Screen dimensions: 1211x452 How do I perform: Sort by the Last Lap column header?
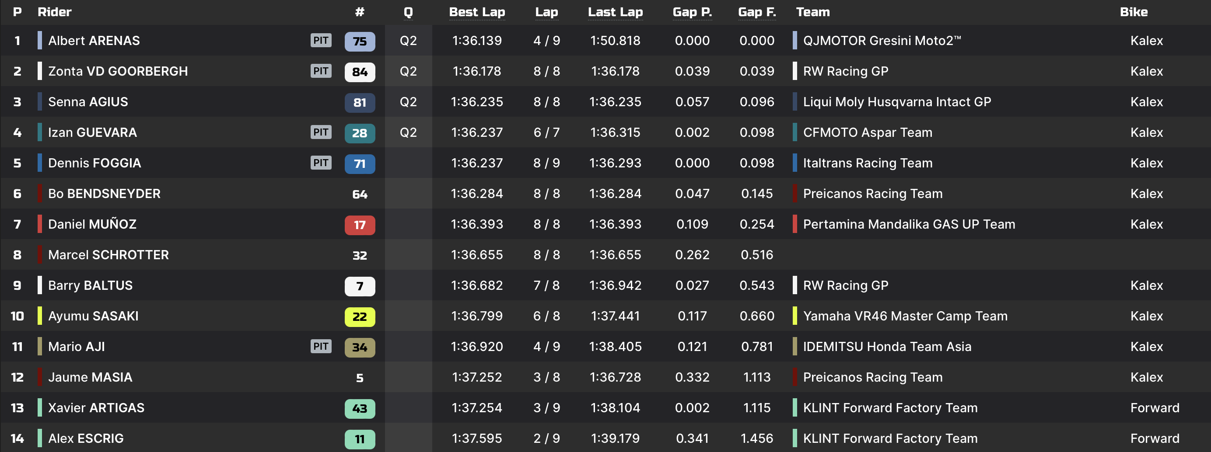615,12
